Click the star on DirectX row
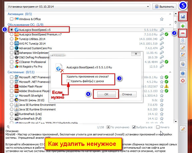 tap(162, 100)
